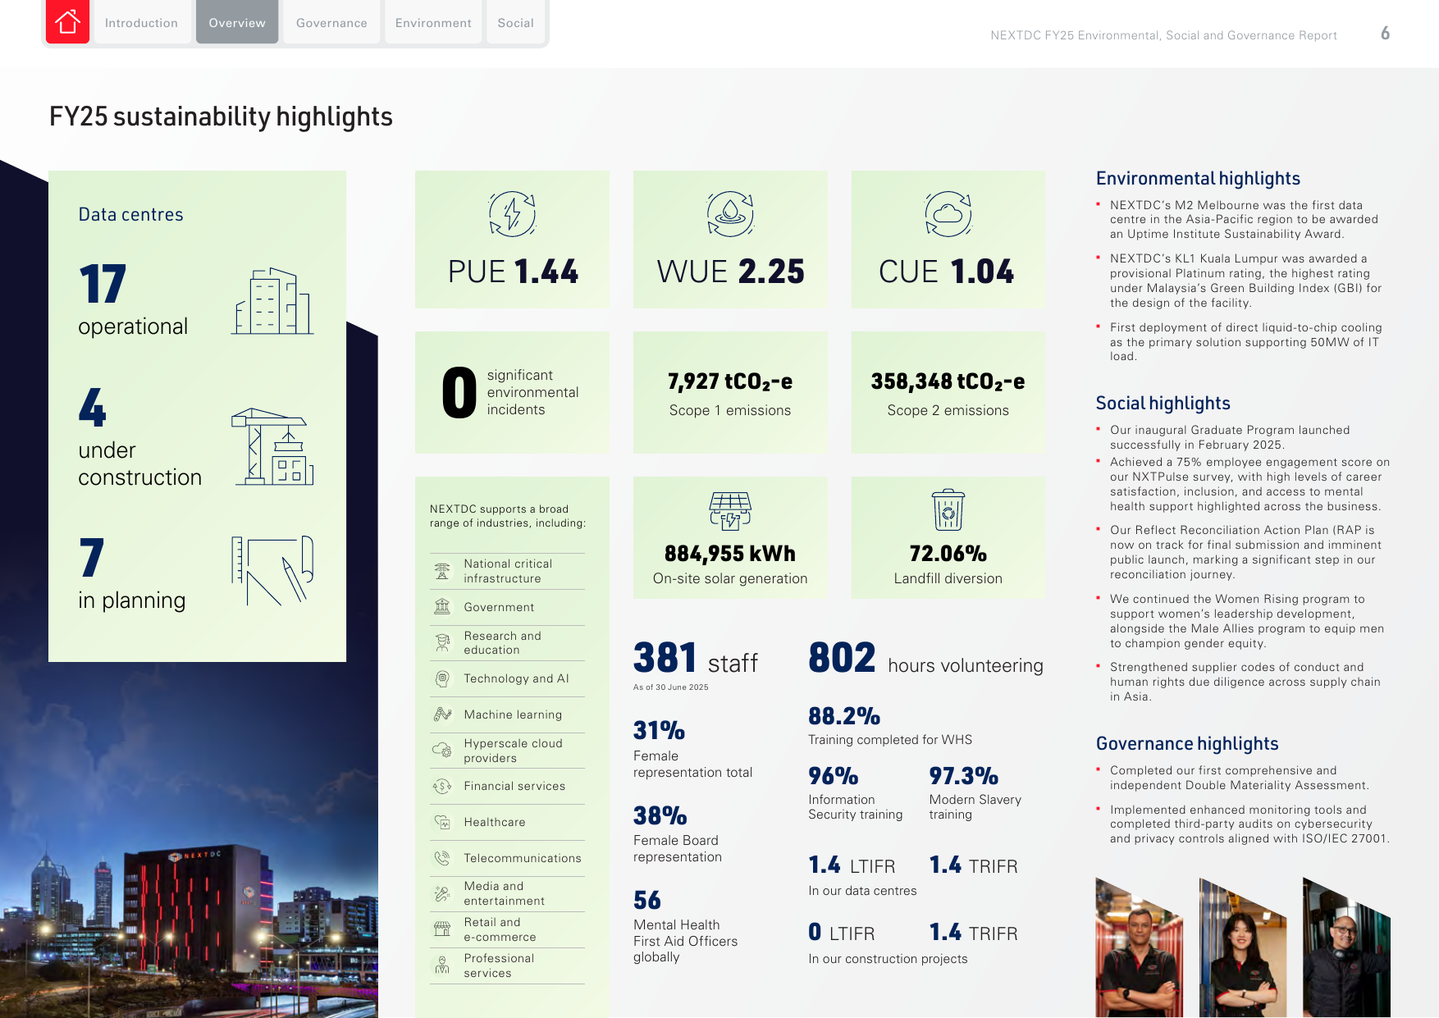1439x1018 pixels.
Task: Click the 'FY25 sustainability highlights' title
Action: 221,116
